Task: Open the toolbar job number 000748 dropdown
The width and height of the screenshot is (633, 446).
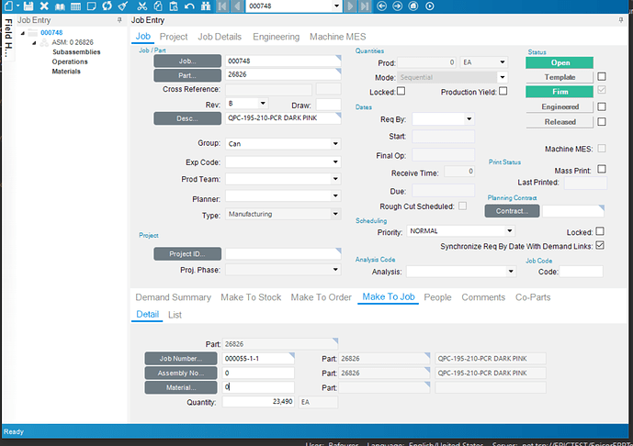Action: point(336,6)
